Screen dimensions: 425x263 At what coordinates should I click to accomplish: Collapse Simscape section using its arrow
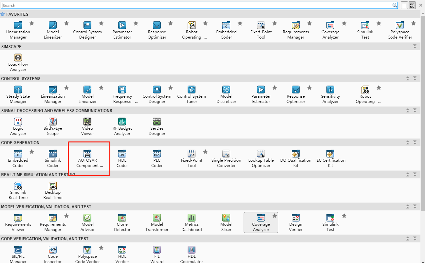[x=415, y=46]
